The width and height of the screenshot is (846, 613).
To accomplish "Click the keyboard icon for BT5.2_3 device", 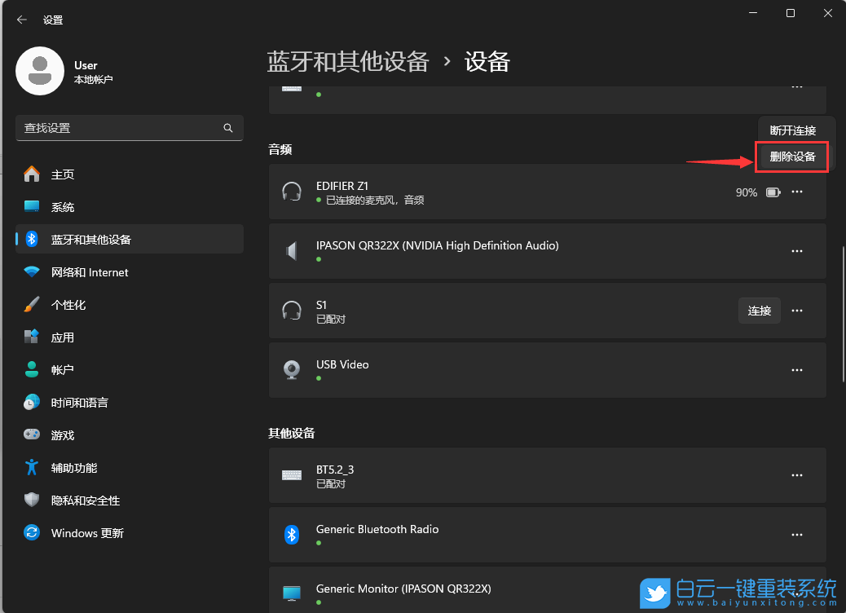I will click(292, 474).
